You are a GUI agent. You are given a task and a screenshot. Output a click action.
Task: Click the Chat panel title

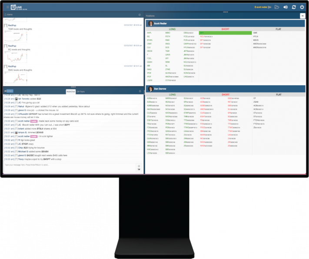click(9, 91)
